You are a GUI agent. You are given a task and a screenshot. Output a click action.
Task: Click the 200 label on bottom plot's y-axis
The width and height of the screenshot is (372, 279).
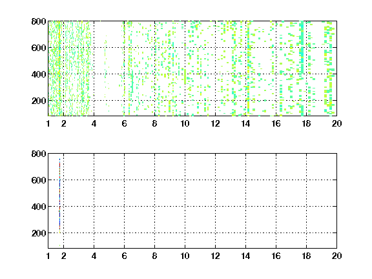click(x=39, y=233)
